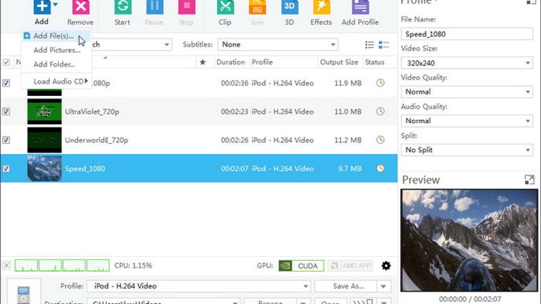The height and width of the screenshot is (304, 541).
Task: Click the Add Profile icon
Action: (x=360, y=6)
